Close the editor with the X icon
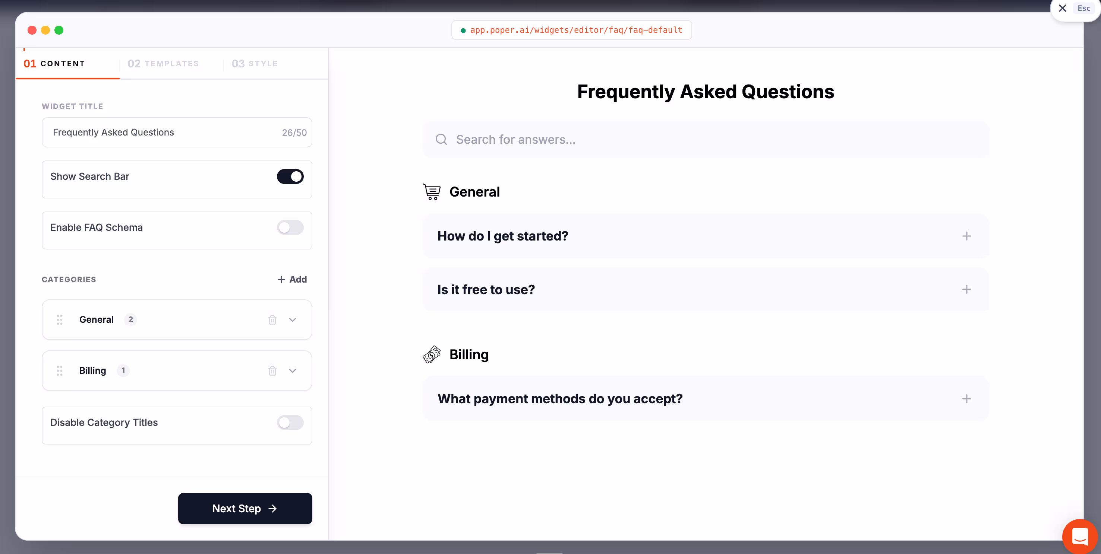Screen dimensions: 1101x554 point(1062,8)
